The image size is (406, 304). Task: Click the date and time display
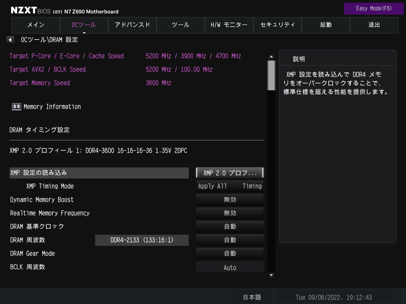point(334,297)
